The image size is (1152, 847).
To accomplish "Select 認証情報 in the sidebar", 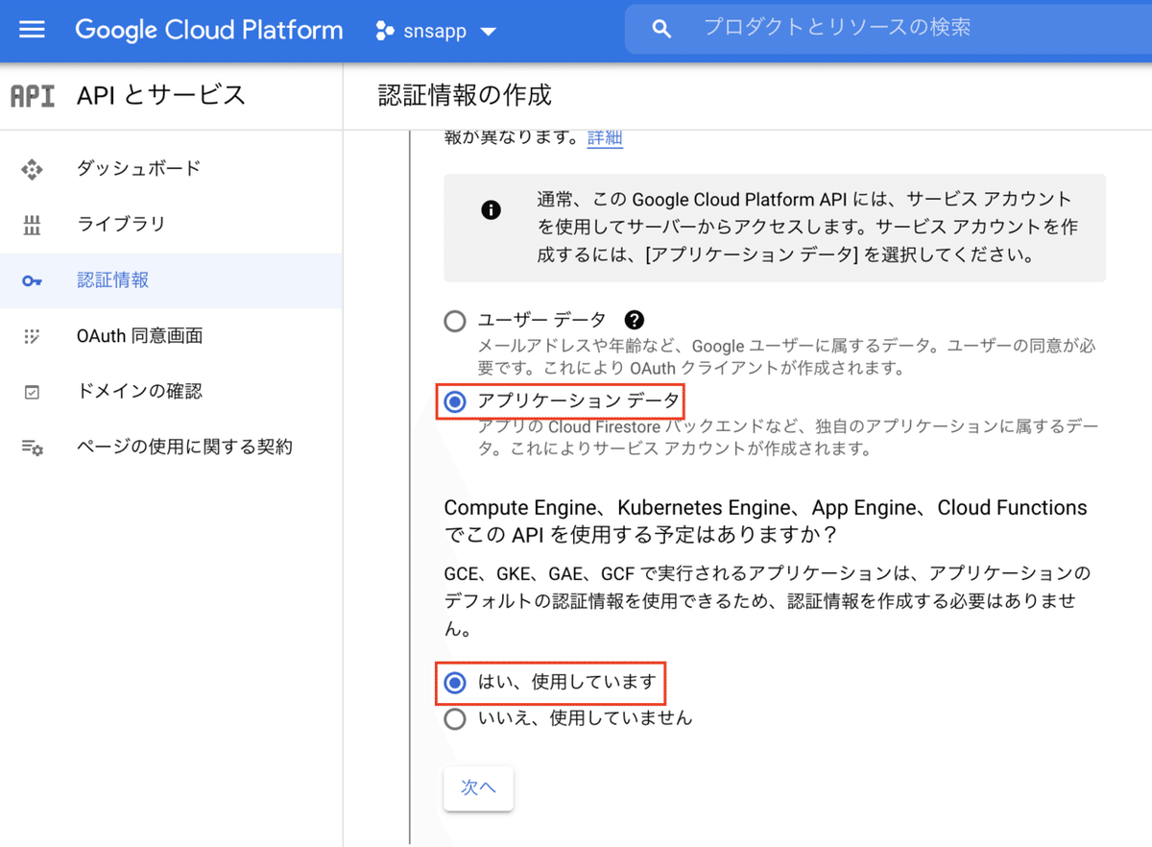I will point(171,280).
